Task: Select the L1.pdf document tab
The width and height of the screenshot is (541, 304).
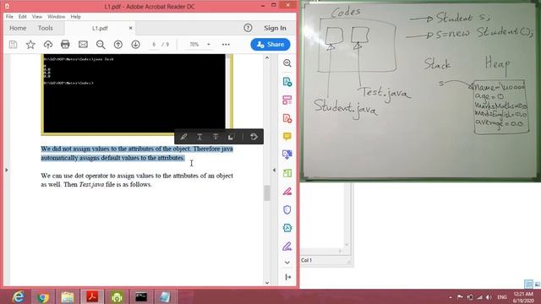Action: pyautogui.click(x=100, y=28)
